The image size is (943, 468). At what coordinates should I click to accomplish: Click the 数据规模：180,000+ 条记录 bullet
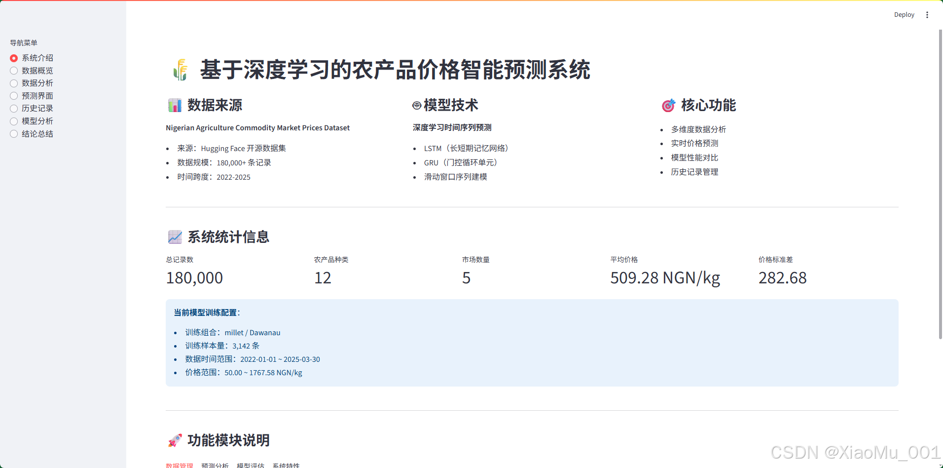click(x=224, y=162)
